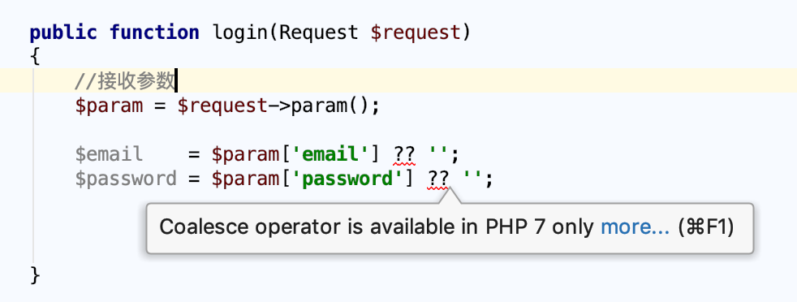Click the empty string after the email coalesce

[437, 153]
